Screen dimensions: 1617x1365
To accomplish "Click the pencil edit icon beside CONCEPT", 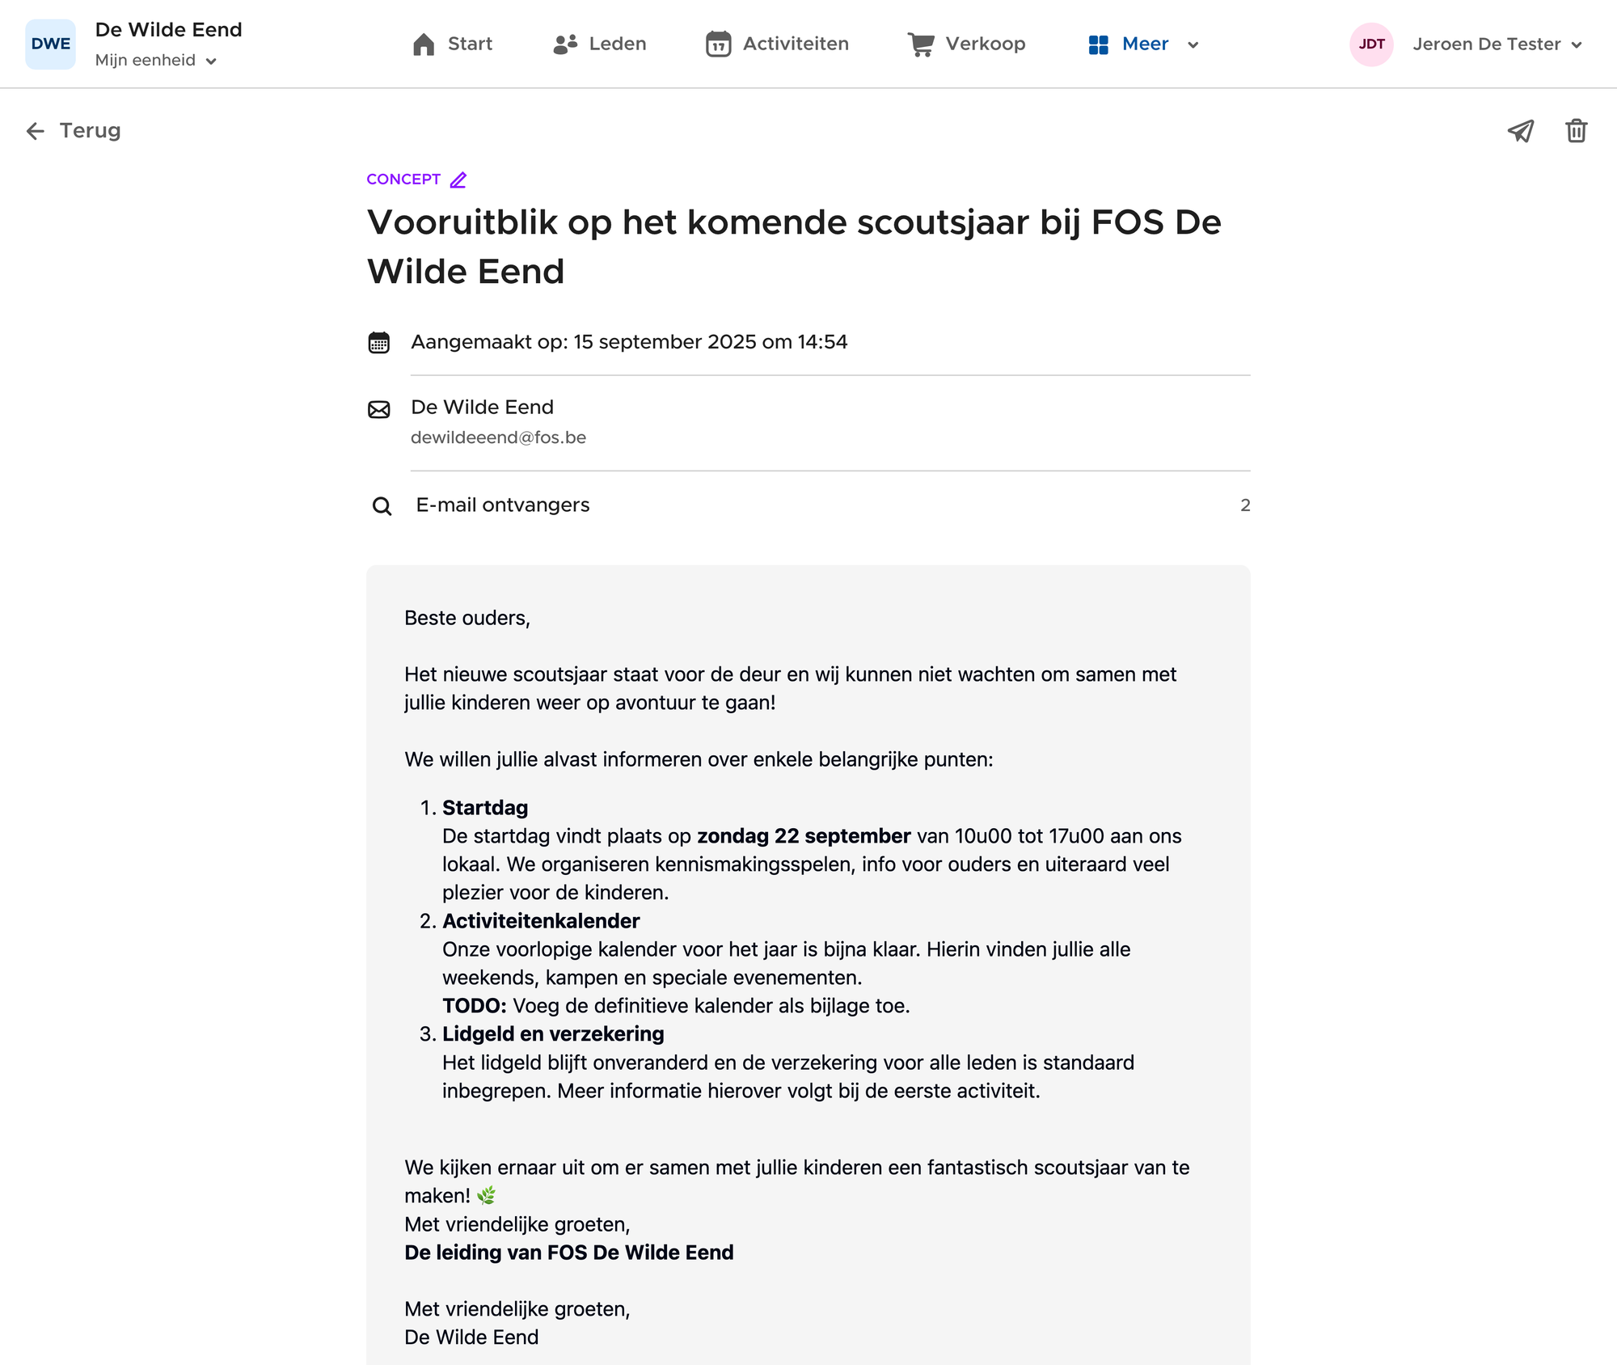I will pyautogui.click(x=458, y=180).
